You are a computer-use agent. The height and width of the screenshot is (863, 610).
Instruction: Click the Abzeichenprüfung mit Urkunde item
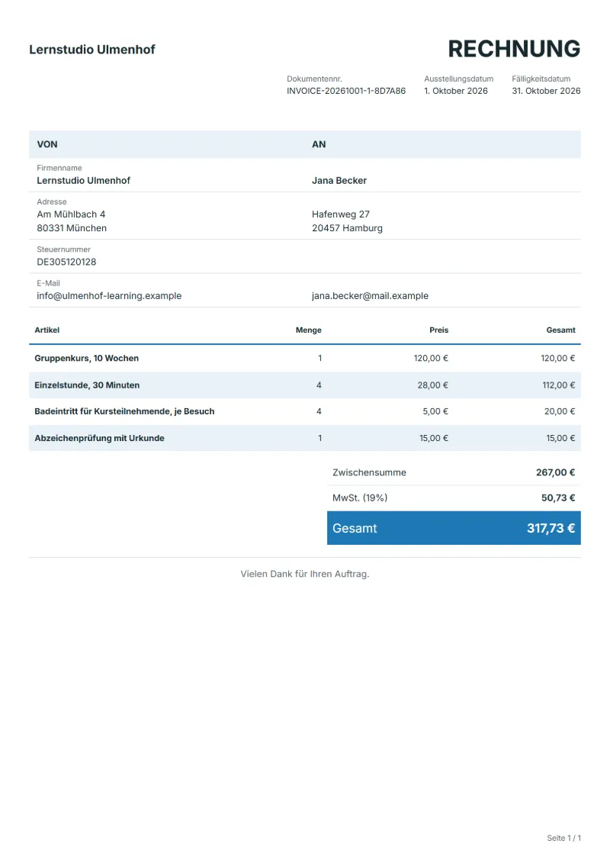[x=100, y=438]
